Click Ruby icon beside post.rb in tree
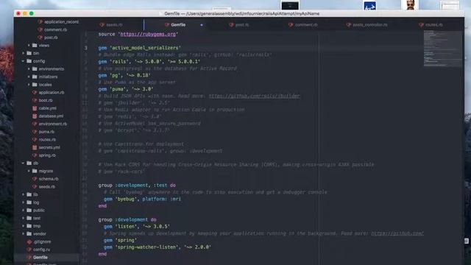The width and height of the screenshot is (471, 265). pos(40,38)
